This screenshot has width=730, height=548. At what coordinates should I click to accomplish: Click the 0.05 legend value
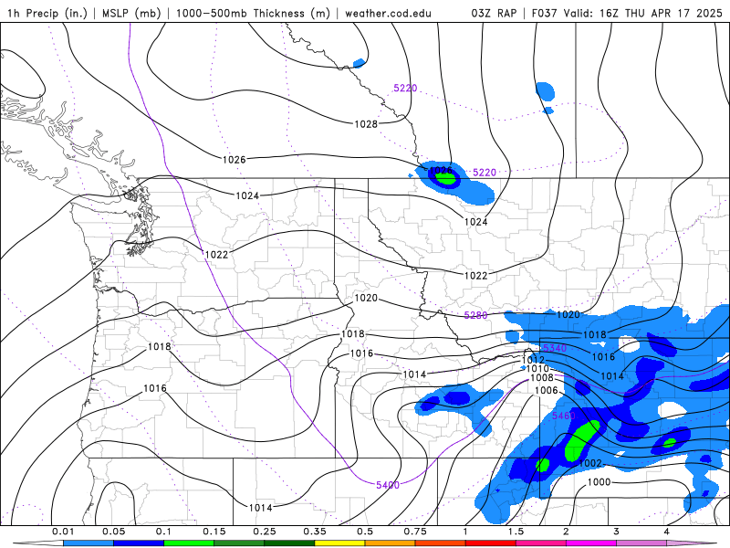(113, 532)
